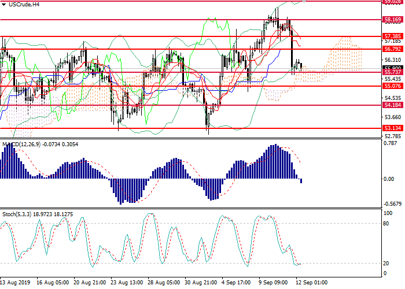Image resolution: width=405 pixels, height=289 pixels.
Task: Click the Stochastic 20 level scale label
Action: coord(386,263)
